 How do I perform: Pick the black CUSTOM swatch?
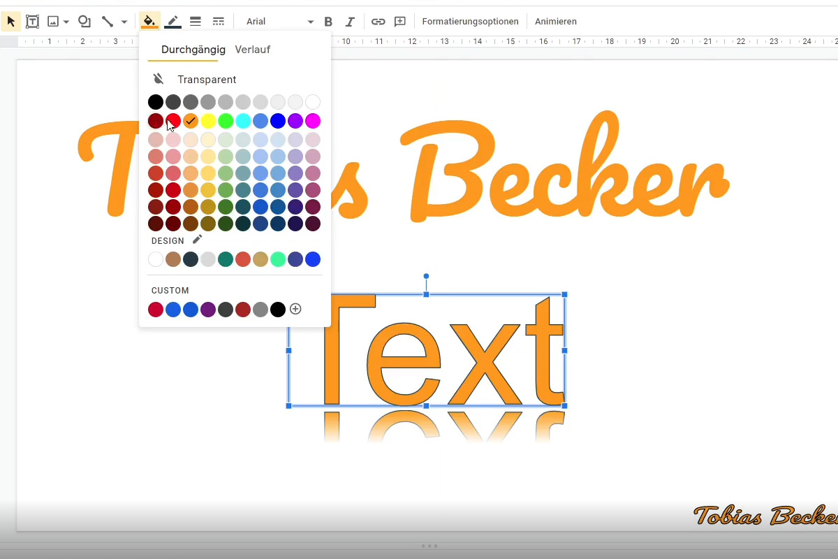click(x=278, y=310)
